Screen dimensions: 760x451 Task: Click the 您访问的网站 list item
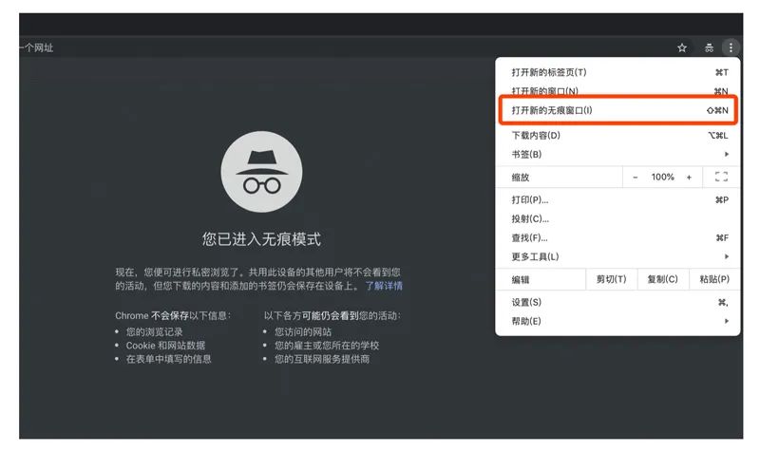(303, 331)
